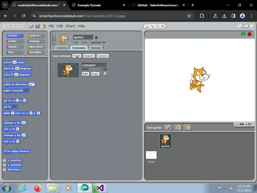Set rotation style to don't rotate
This screenshot has height=193, width=257.
[x=54, y=43]
